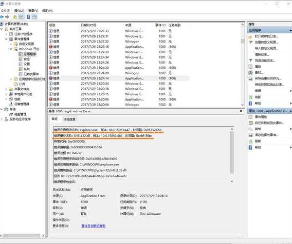Collapse the 应用程序 actions section header
The image size is (292, 244).
289,30
